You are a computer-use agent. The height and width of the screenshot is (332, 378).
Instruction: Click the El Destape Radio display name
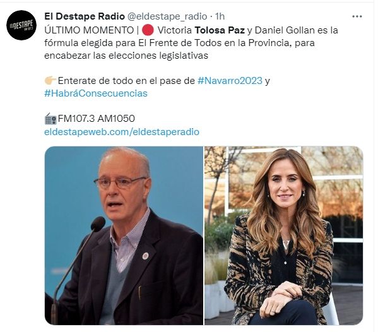85,16
